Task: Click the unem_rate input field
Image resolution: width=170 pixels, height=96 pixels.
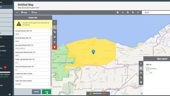Action: point(32,70)
